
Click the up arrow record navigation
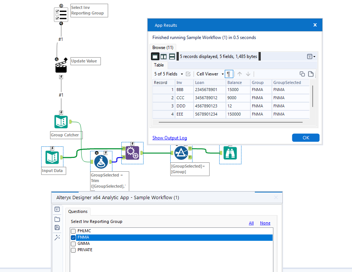point(240,74)
